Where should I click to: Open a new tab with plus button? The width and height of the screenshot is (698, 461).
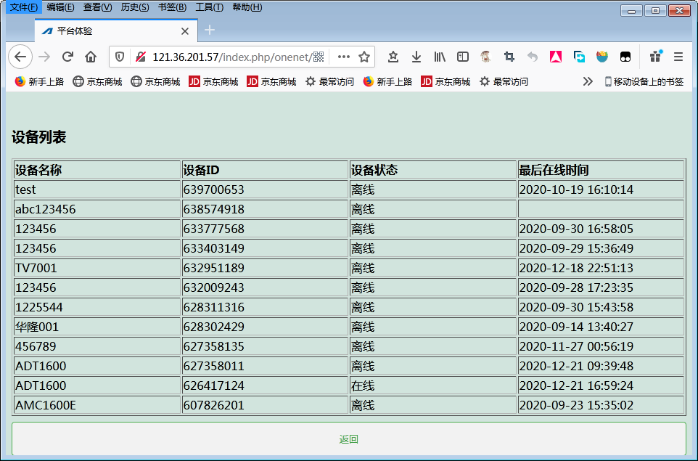(x=210, y=30)
